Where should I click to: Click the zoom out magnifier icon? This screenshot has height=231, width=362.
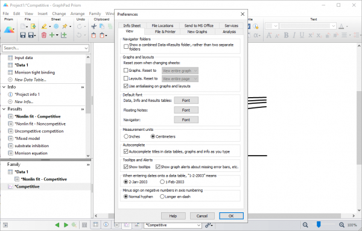pyautogui.click(x=305, y=225)
